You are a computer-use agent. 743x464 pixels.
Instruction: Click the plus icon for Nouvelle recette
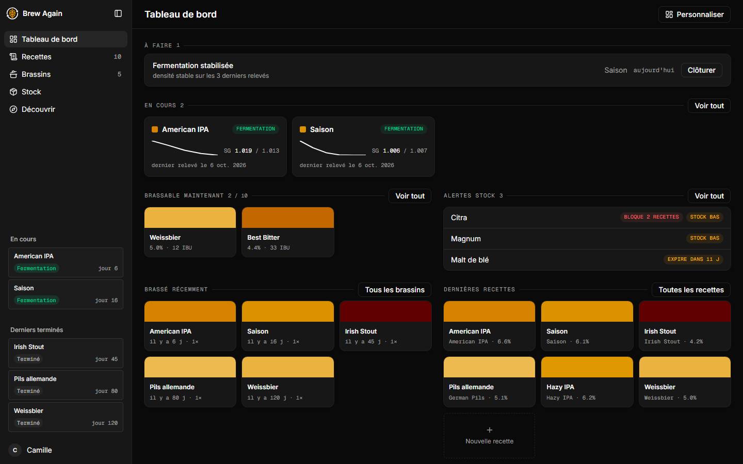coord(490,430)
